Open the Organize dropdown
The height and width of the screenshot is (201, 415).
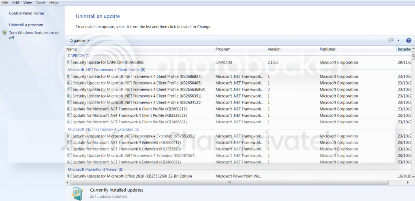[x=79, y=40]
